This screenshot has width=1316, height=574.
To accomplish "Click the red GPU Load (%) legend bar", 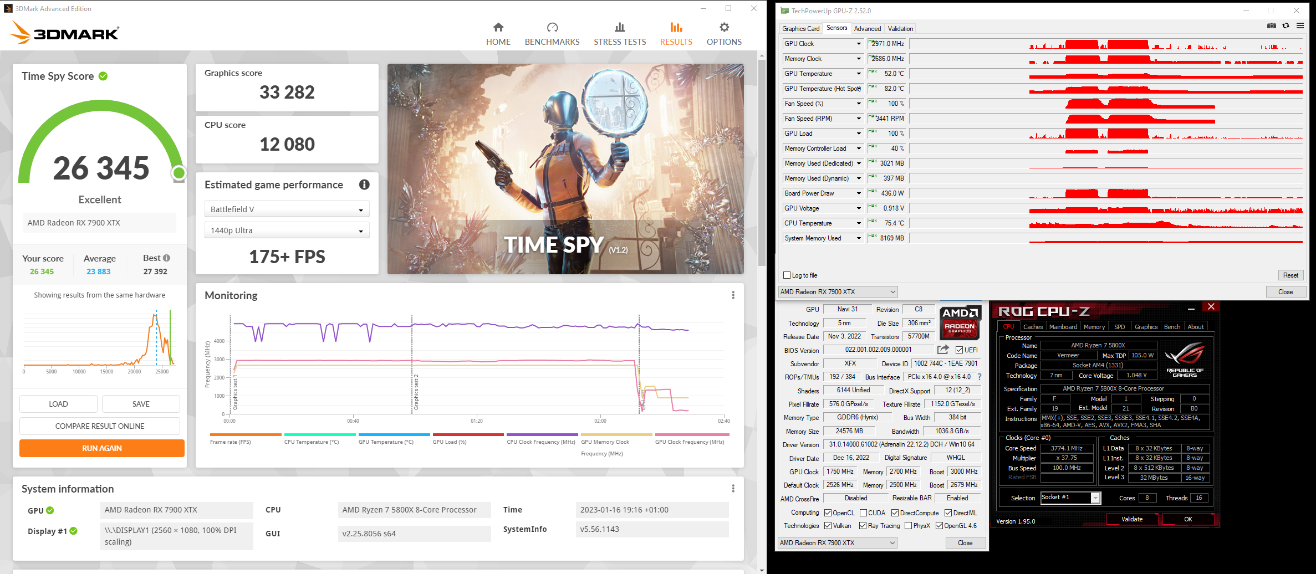I will click(468, 434).
